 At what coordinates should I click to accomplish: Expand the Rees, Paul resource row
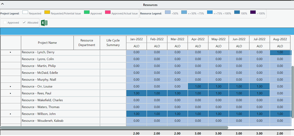(10, 93)
